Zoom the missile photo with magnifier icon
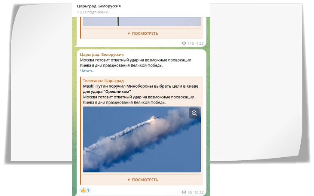 (194, 113)
